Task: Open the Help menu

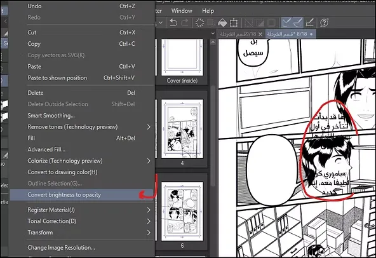Action: (208, 11)
